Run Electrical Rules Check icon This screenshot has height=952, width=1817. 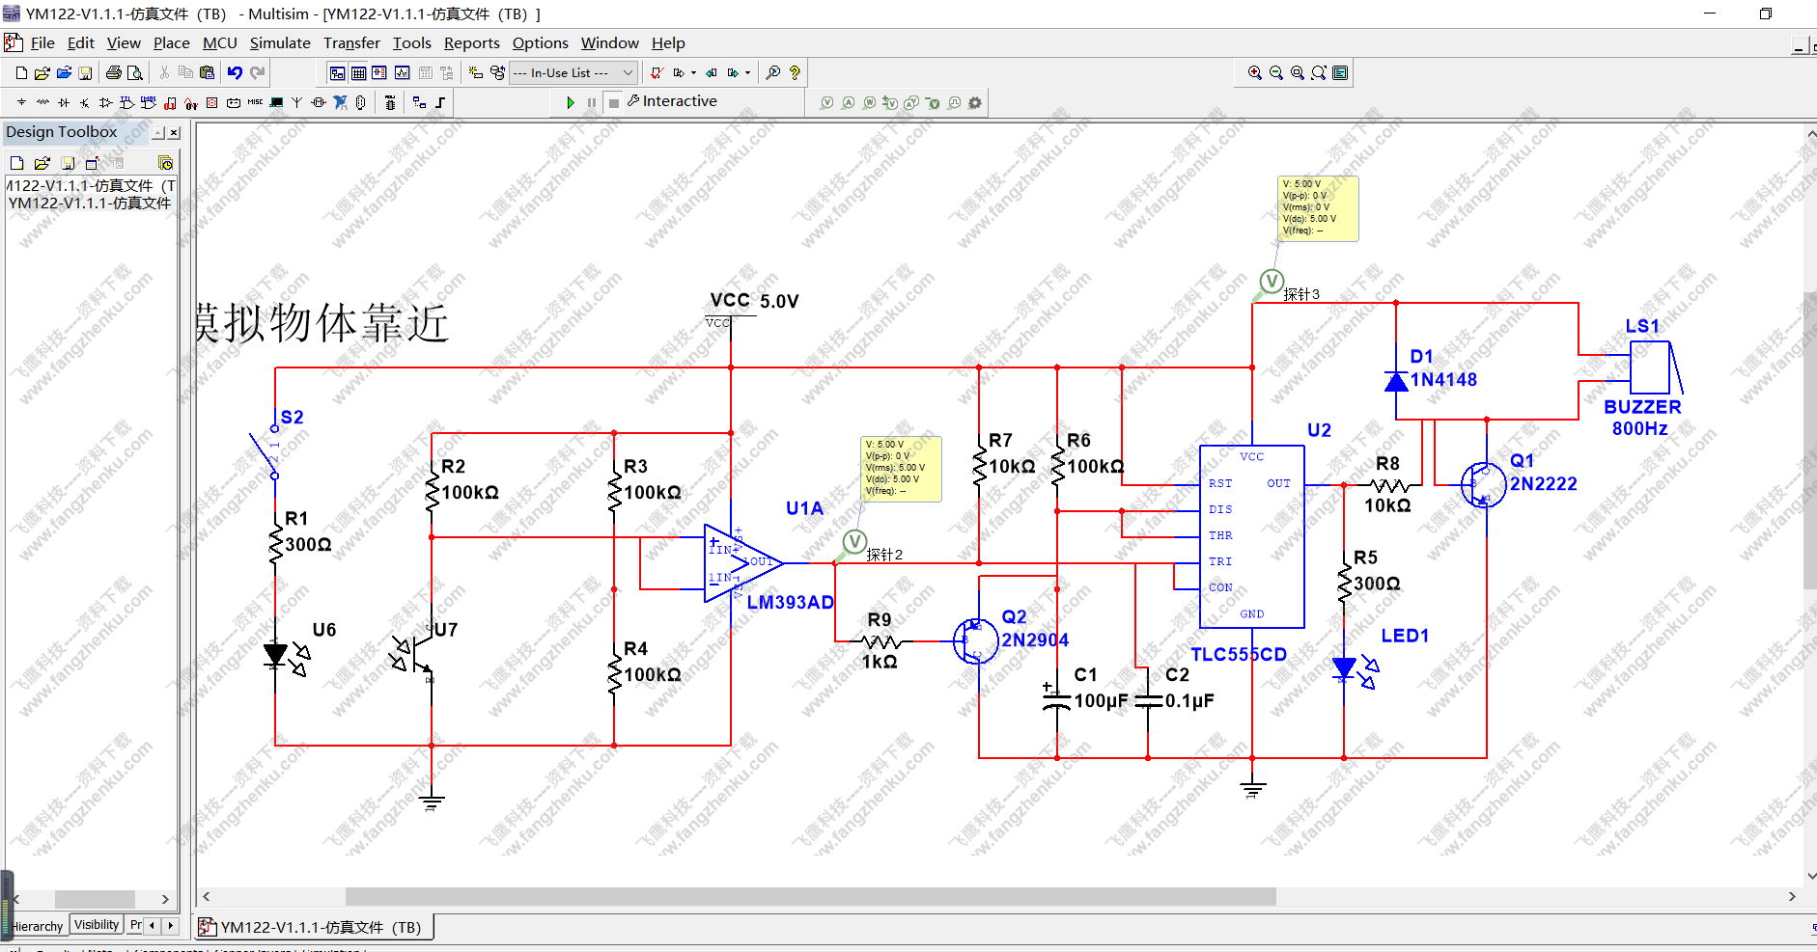point(657,73)
